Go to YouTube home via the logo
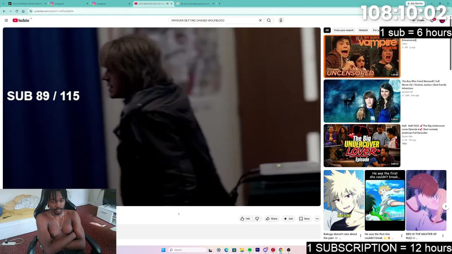This screenshot has height=254, width=452. tap(21, 20)
